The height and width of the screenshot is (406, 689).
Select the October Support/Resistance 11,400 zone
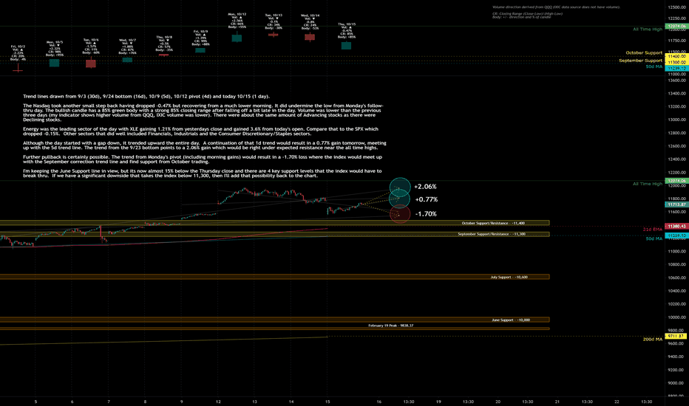coord(274,223)
